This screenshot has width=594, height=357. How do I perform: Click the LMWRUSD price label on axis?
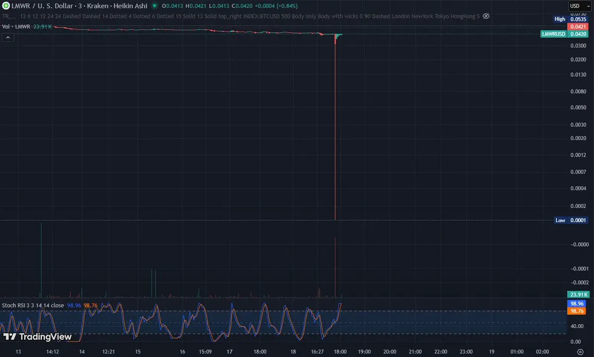click(553, 34)
